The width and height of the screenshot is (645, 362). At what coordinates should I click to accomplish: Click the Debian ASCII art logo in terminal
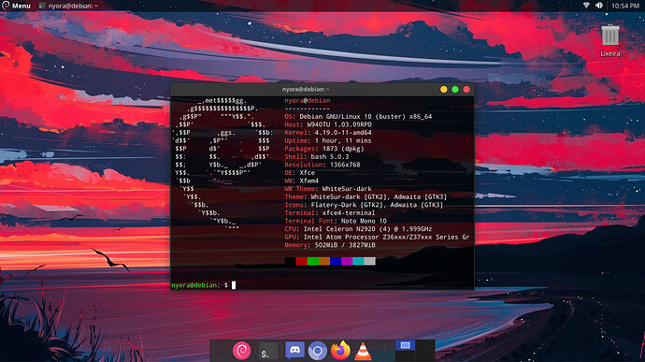pyautogui.click(x=222, y=165)
